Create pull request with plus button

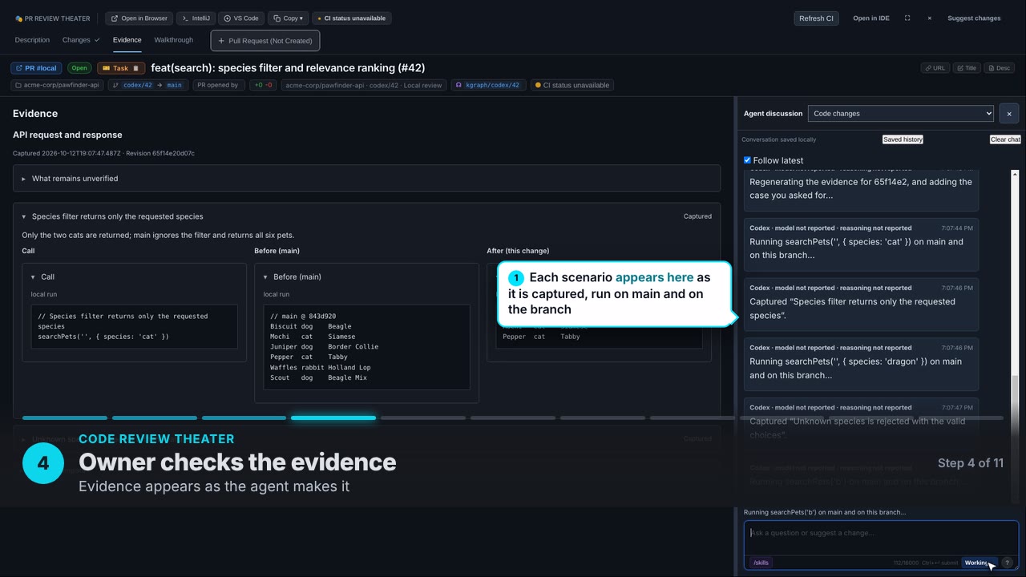point(265,41)
